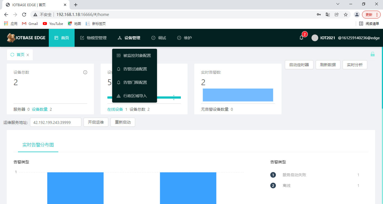Screen dimensions: 383x204
Task: Open the 物模型管理 menu
Action: [x=93, y=38]
